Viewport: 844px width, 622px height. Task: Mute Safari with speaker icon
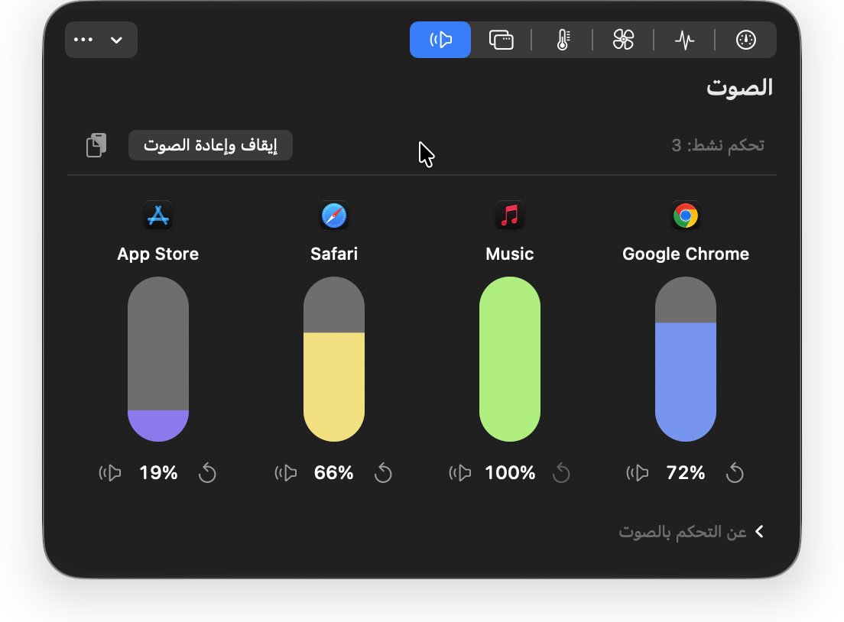[286, 473]
